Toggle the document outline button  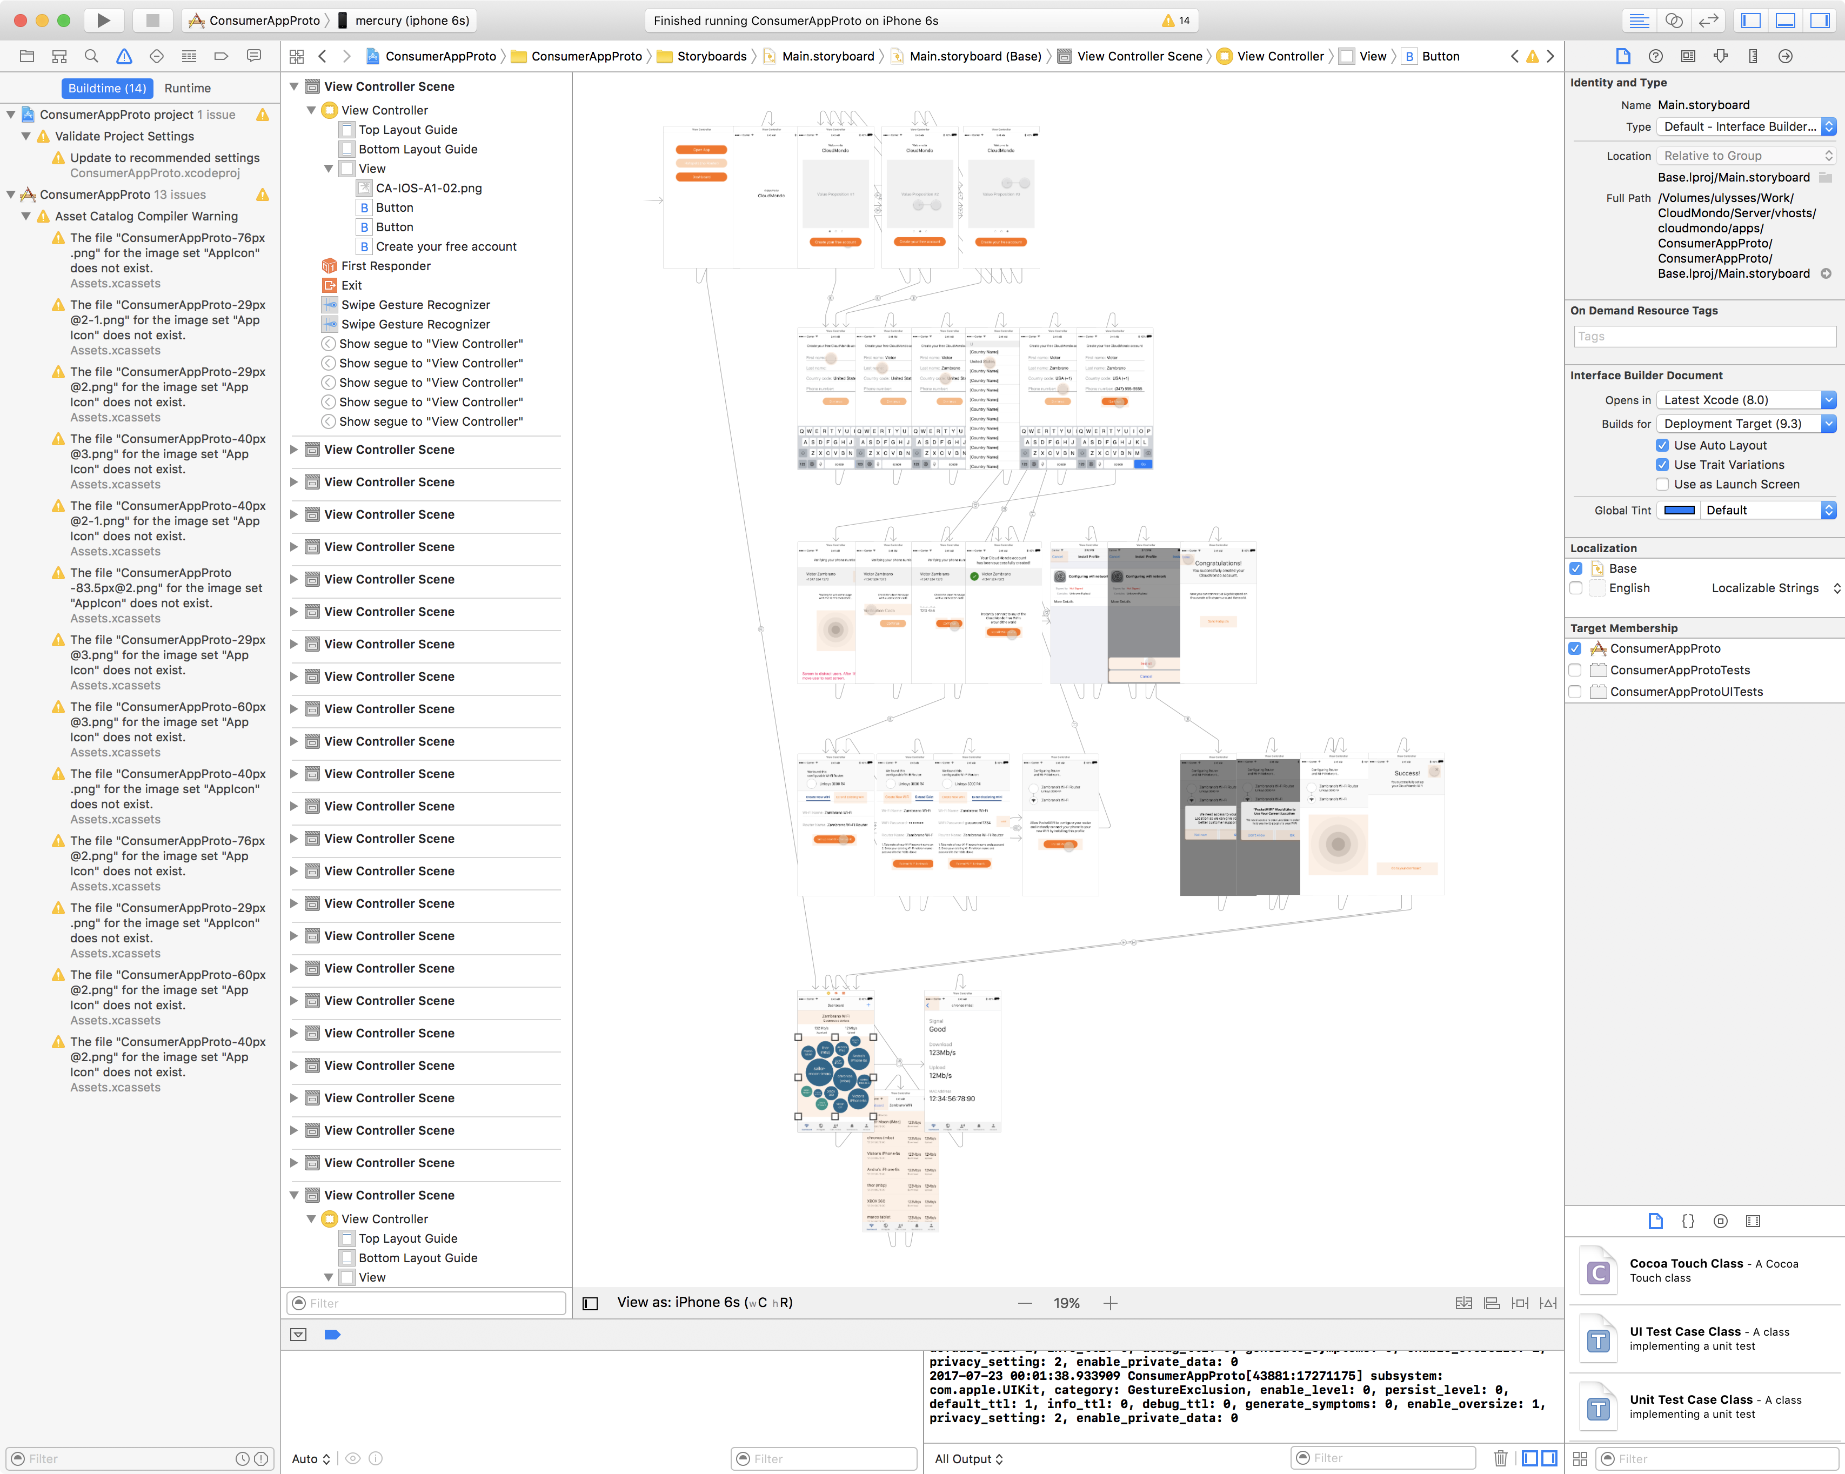coord(590,1303)
